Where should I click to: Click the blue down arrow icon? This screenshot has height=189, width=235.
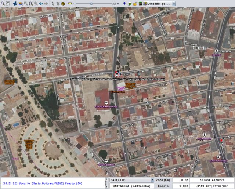pos(124,3)
